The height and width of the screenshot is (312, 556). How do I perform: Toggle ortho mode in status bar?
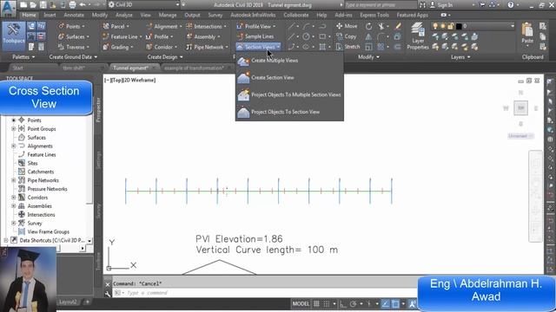(x=343, y=304)
